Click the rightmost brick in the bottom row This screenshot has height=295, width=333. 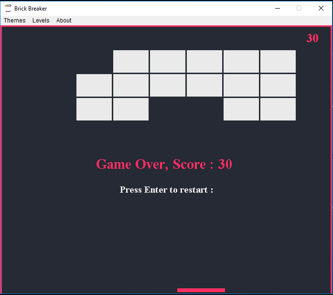[x=278, y=109]
